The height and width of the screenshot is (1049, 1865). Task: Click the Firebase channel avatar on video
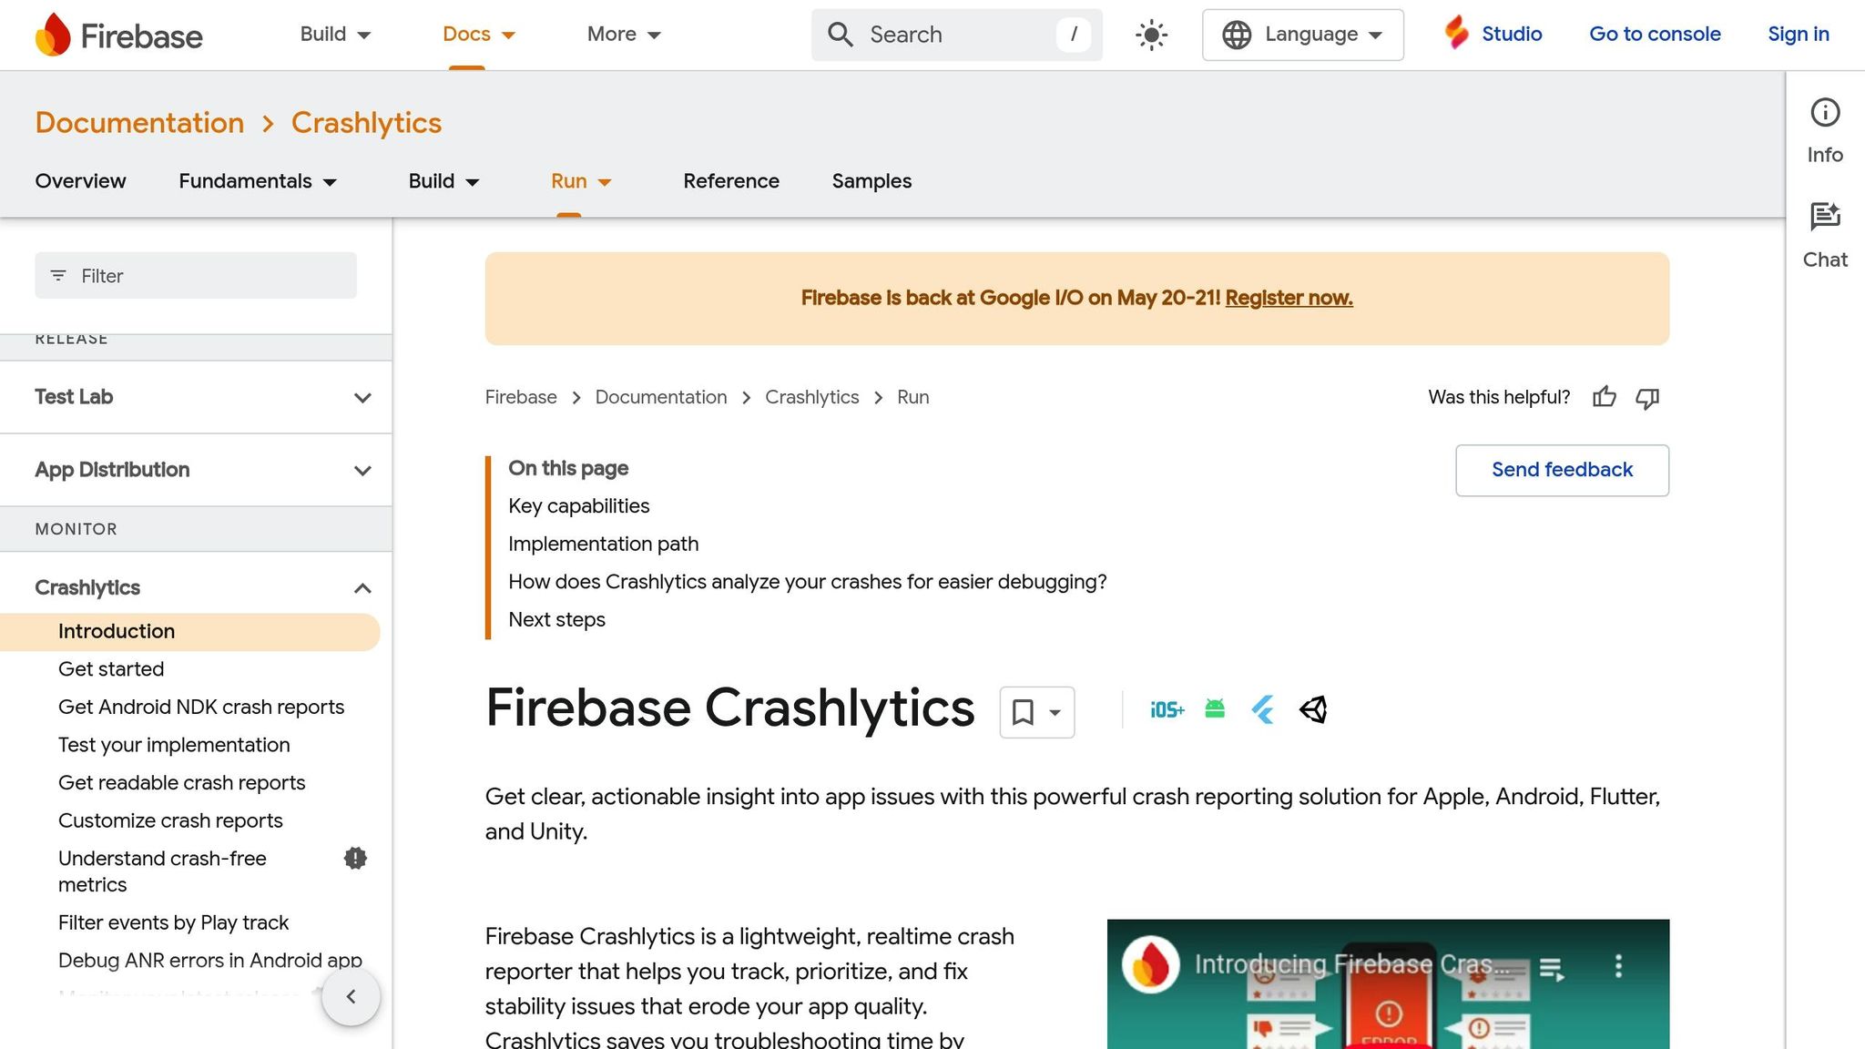(1151, 964)
